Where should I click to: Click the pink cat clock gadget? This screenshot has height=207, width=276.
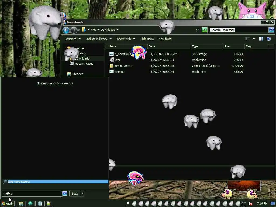point(252,11)
